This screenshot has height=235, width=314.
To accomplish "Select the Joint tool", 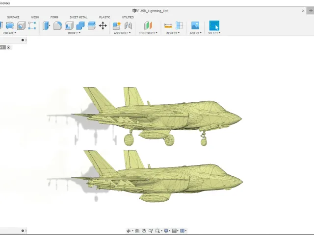I will pyautogui.click(x=128, y=25).
